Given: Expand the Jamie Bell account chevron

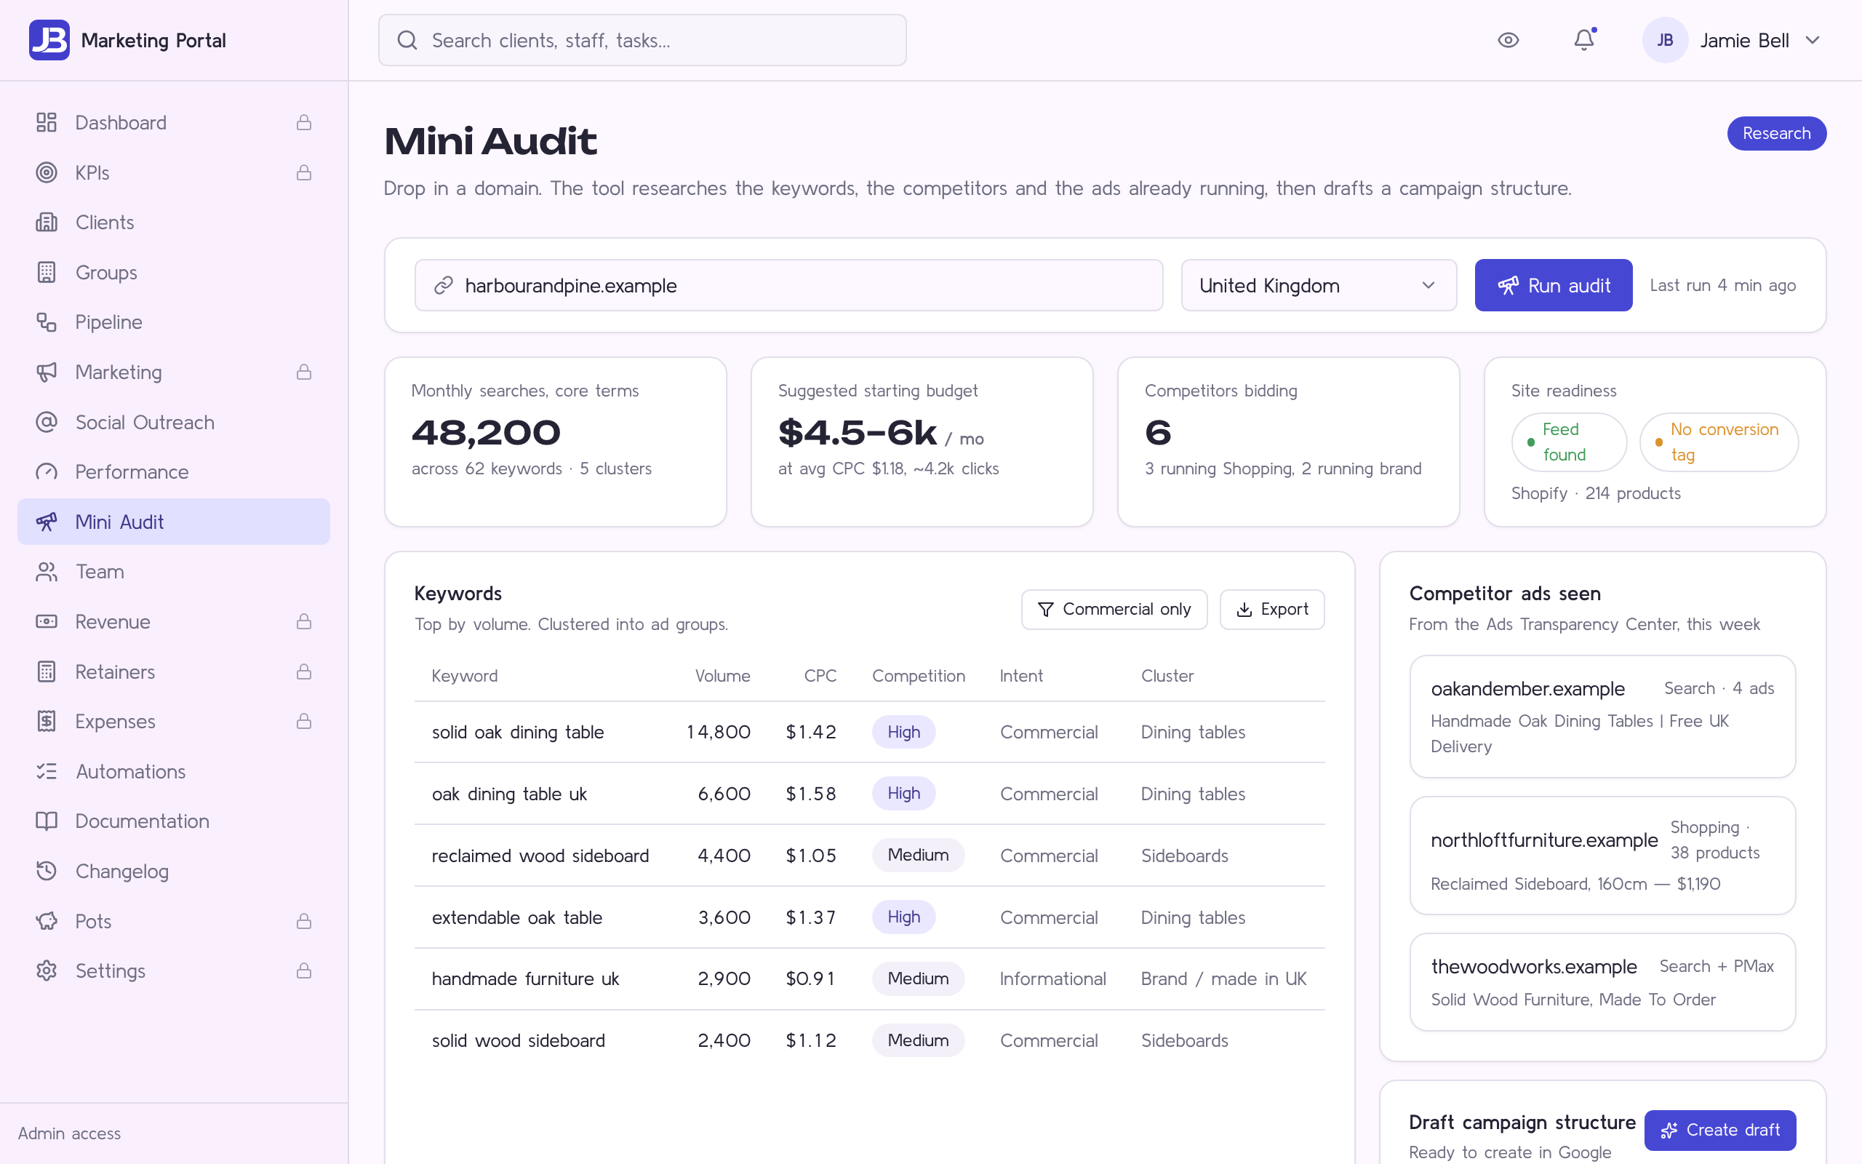Looking at the screenshot, I should [1813, 40].
